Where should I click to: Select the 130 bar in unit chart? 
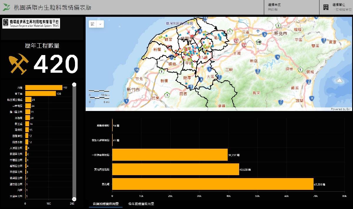[40, 94]
